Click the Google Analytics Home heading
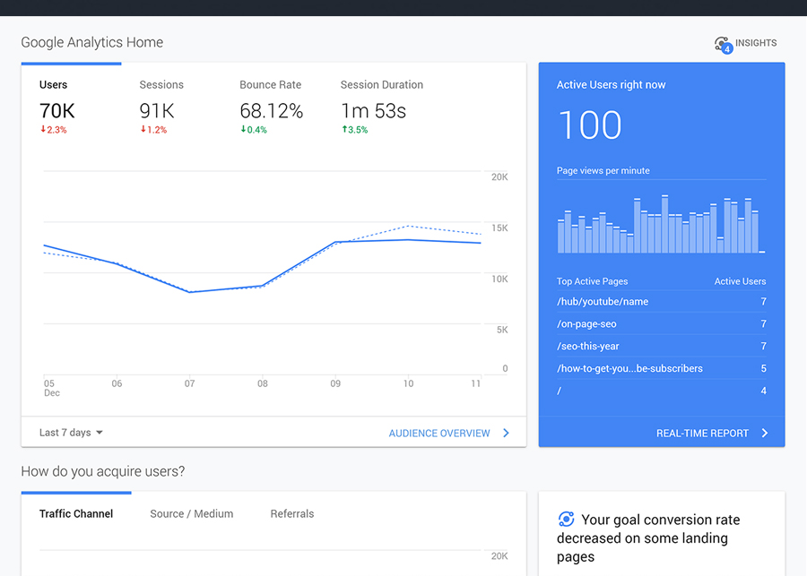The image size is (807, 576). (x=92, y=42)
